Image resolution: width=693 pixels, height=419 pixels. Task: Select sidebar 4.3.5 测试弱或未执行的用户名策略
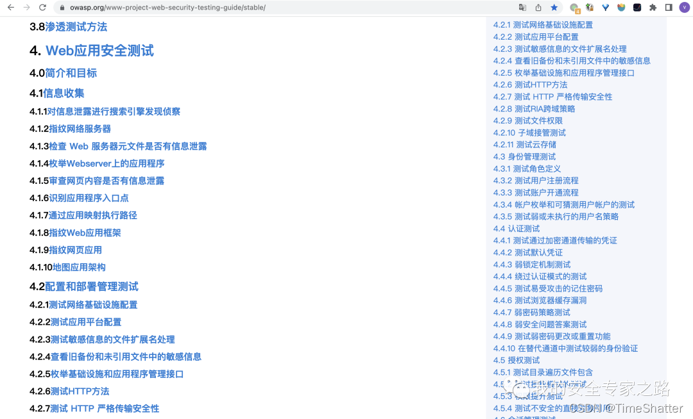(x=556, y=217)
